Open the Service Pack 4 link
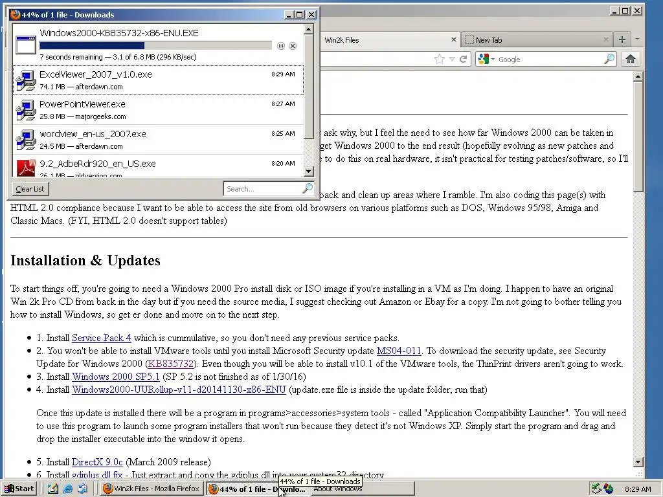The image size is (663, 497). click(x=102, y=338)
